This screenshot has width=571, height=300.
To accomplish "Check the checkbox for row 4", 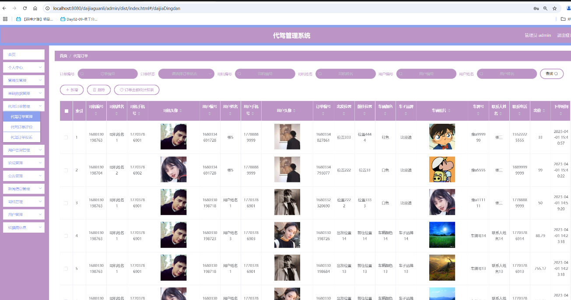I will coord(67,236).
